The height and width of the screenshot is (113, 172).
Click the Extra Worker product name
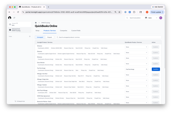point(41,63)
